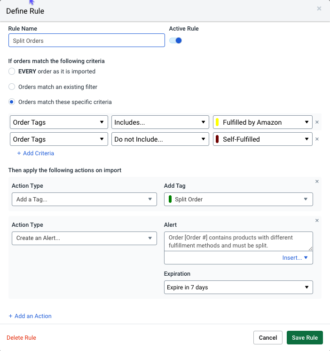The image size is (330, 351).
Task: Open the Add a Tag... action type dropdown
Action: pyautogui.click(x=84, y=199)
